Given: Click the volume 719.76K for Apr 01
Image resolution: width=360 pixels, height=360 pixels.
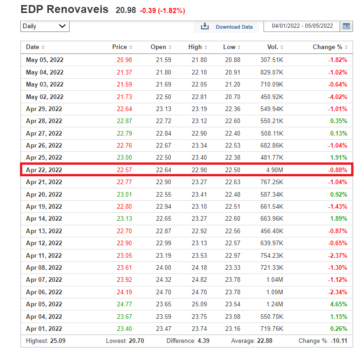Looking at the screenshot, I should point(271,329).
